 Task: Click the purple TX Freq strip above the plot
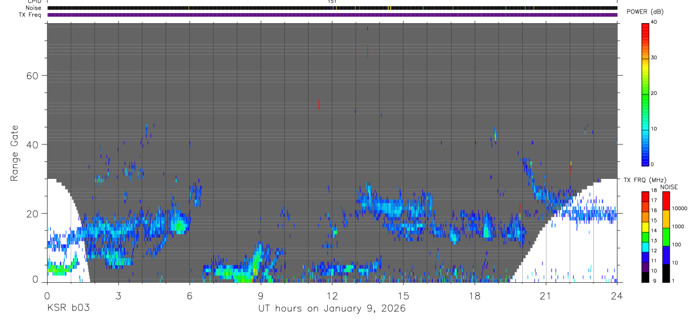click(x=332, y=15)
